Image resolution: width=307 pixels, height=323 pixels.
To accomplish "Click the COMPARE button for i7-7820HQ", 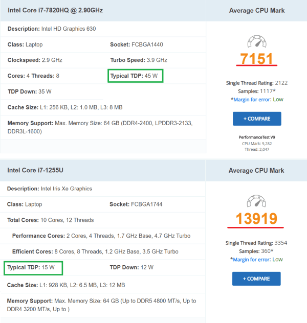I will point(257,119).
